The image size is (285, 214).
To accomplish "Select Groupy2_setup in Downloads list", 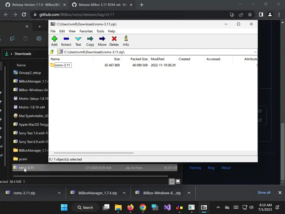I will pos(30,73).
